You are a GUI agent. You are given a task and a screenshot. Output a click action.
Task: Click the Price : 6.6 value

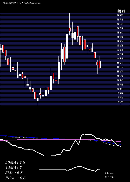(15, 178)
